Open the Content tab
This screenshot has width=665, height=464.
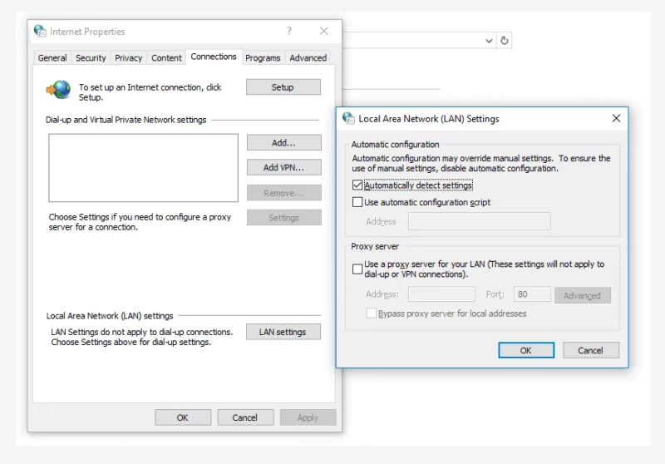(x=166, y=57)
